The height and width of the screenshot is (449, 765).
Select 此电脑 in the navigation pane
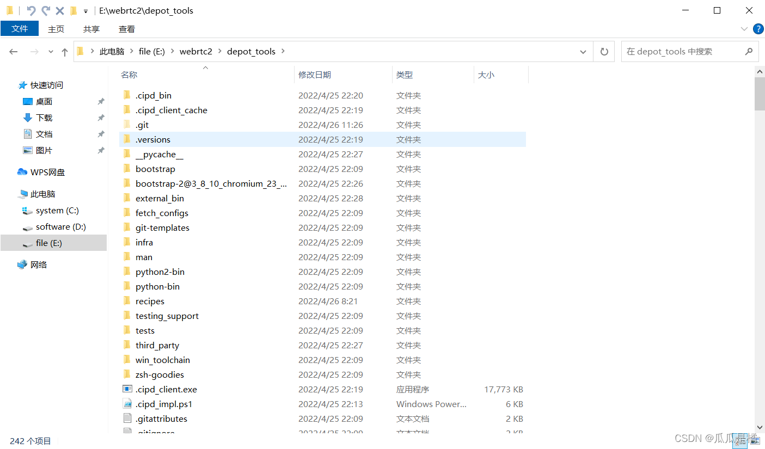(x=43, y=194)
